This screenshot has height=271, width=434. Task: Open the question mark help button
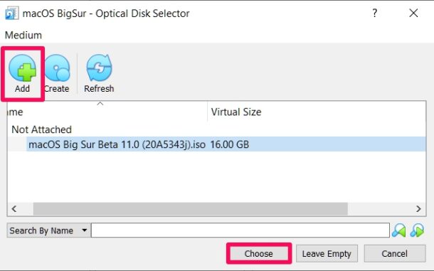(374, 13)
